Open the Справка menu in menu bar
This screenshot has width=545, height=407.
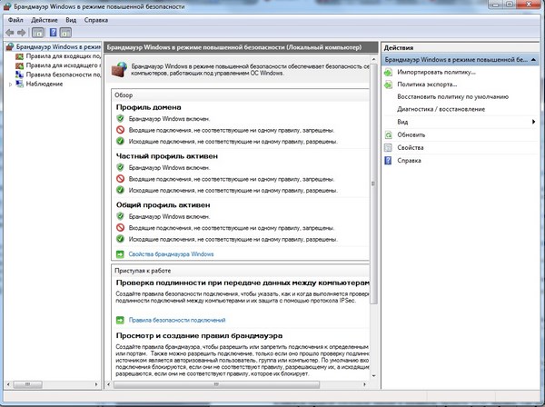coord(96,20)
